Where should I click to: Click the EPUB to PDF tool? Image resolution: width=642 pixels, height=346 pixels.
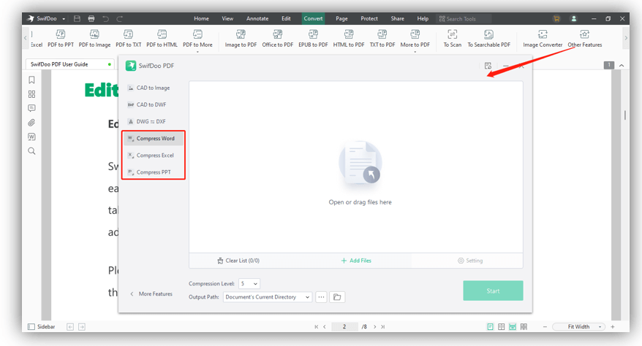pos(313,39)
